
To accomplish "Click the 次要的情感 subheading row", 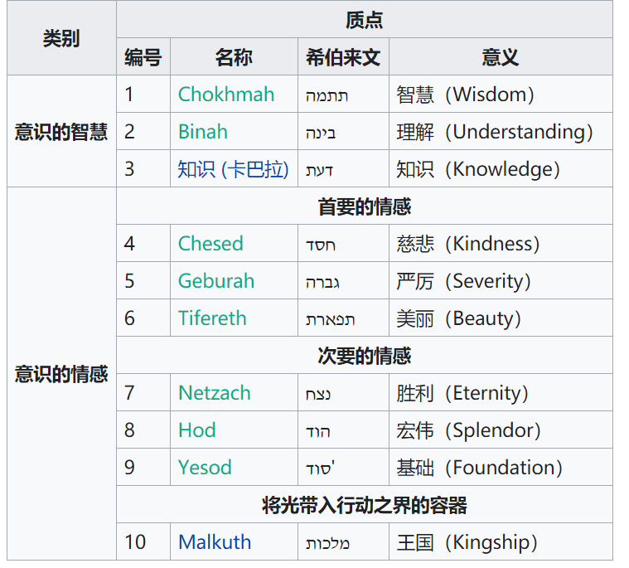I will coord(364,356).
